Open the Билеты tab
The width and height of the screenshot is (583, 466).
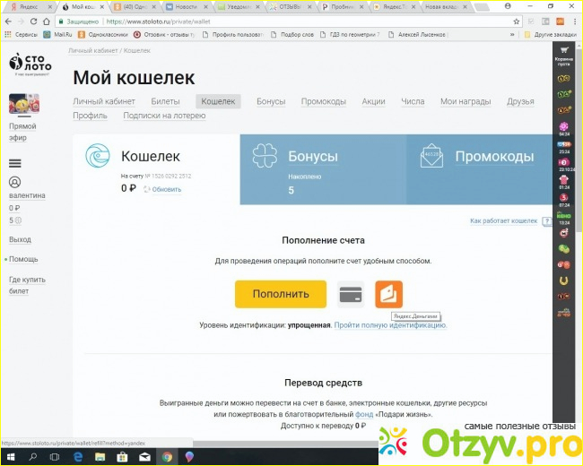[165, 102]
